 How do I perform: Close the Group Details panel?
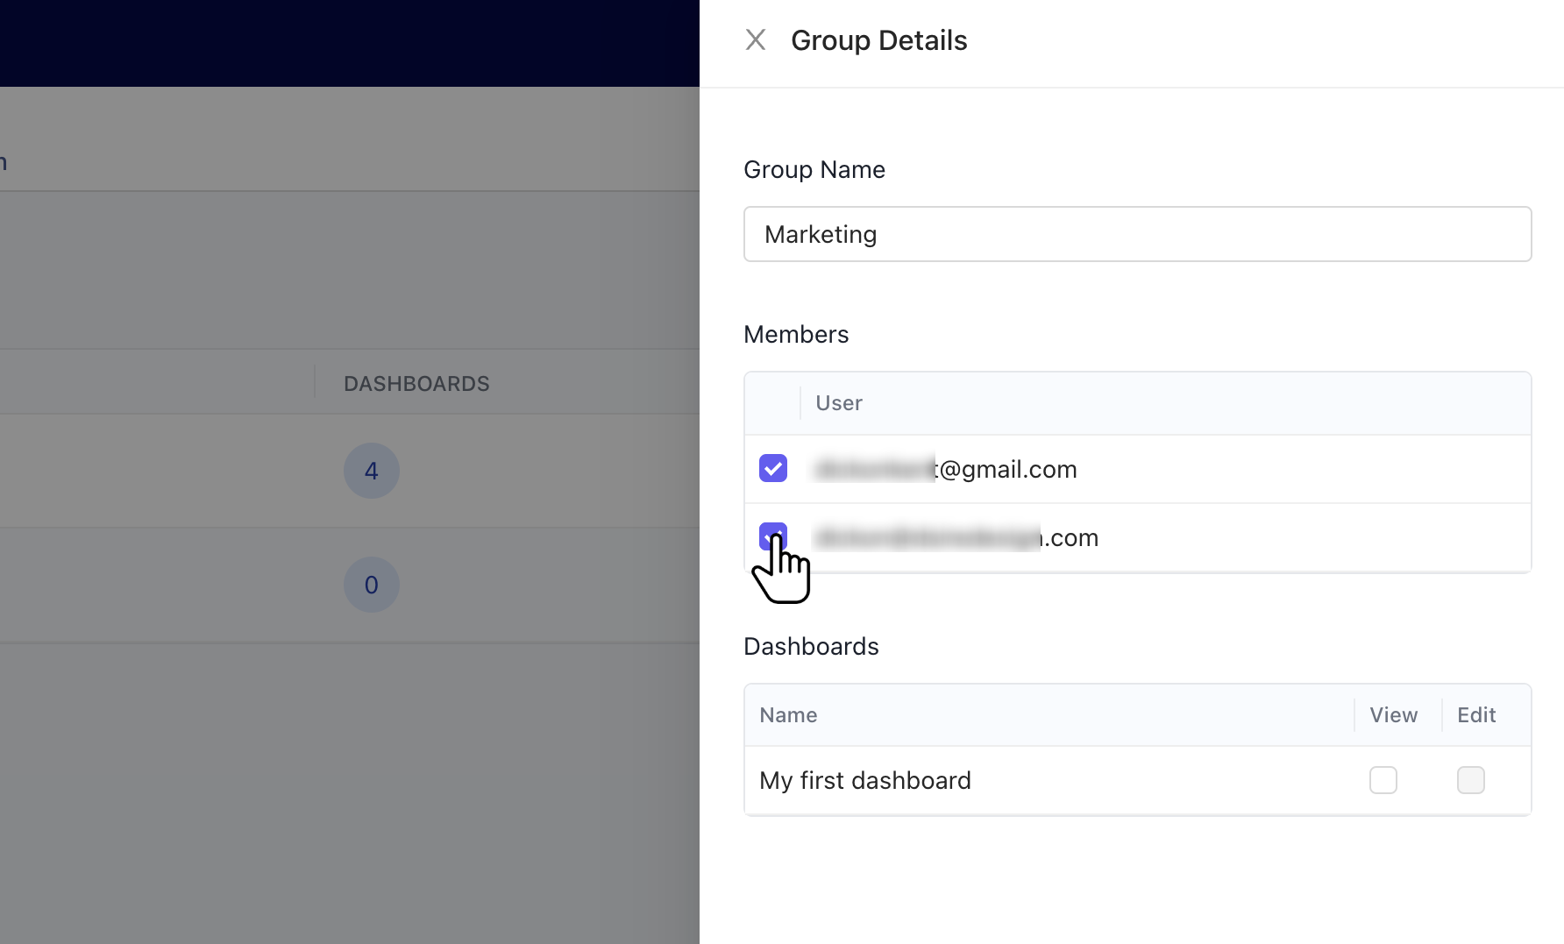click(x=755, y=40)
